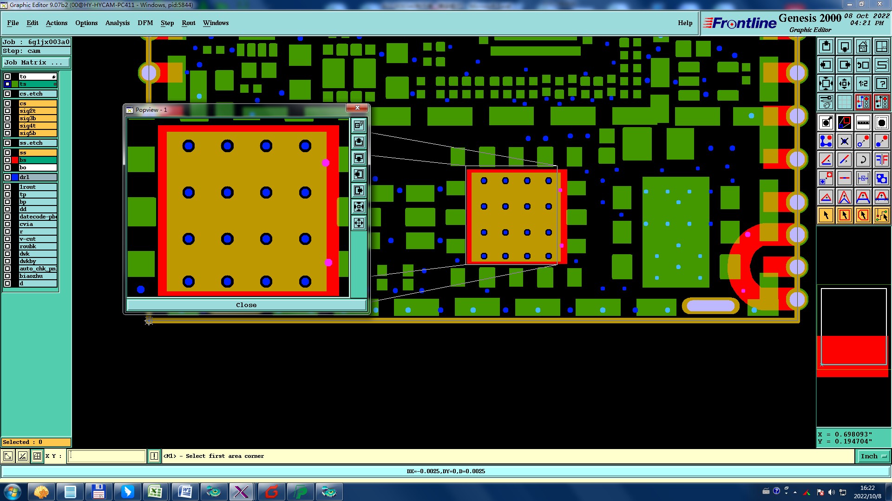The image size is (892, 501).
Task: Open the Actions menu
Action: 57,23
